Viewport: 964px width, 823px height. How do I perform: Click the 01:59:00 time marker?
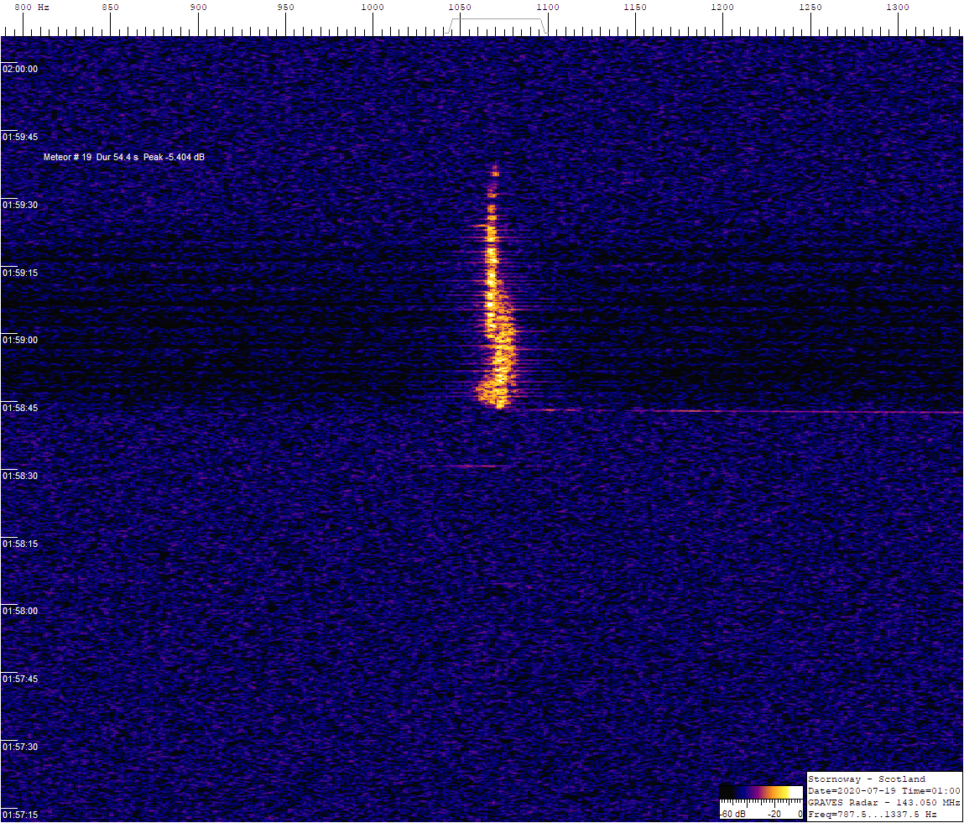pos(20,340)
